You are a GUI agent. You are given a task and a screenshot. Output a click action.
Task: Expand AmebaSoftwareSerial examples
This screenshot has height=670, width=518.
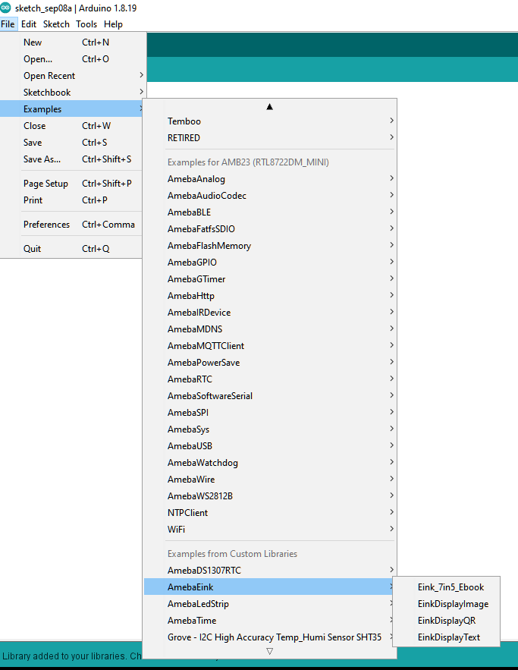pos(270,395)
